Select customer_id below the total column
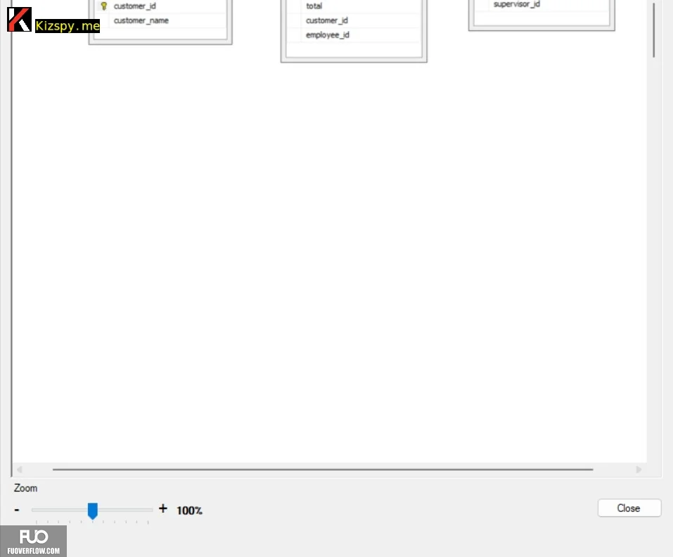Image resolution: width=673 pixels, height=557 pixels. [326, 20]
